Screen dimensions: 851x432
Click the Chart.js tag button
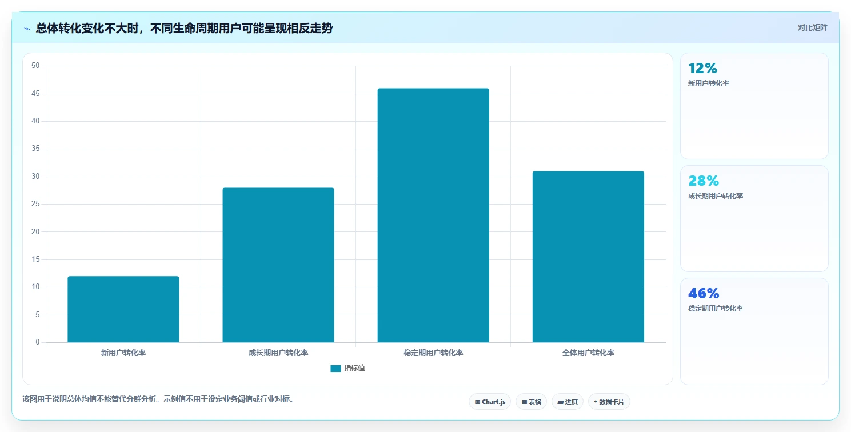(490, 402)
